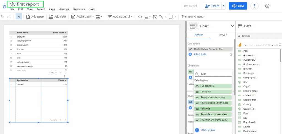Switch to the STYLE tab
This screenshot has width=282, height=134.
223,35
